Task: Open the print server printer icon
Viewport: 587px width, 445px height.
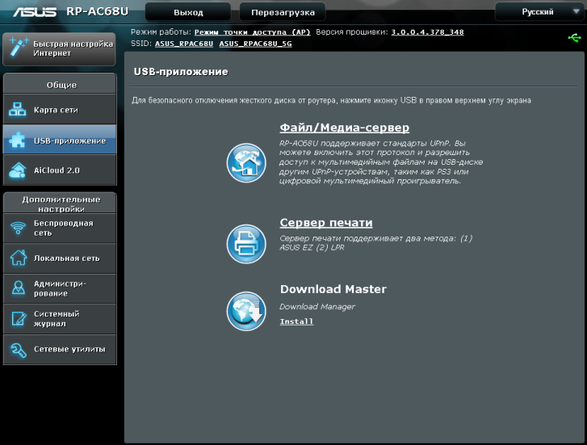Action: (x=246, y=244)
